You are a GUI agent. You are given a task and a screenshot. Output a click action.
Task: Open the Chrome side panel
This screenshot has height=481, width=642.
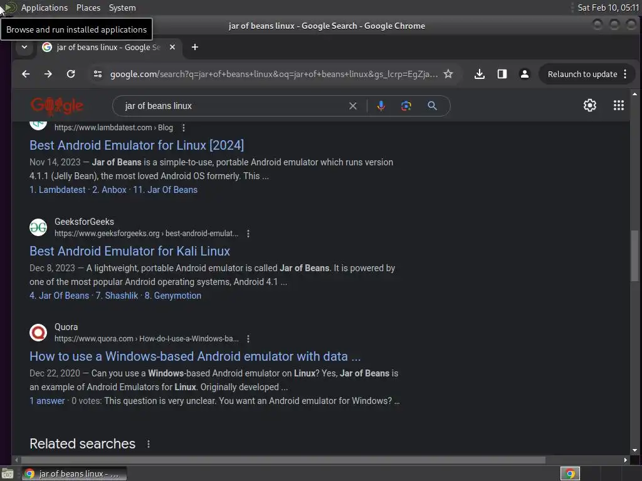click(502, 74)
